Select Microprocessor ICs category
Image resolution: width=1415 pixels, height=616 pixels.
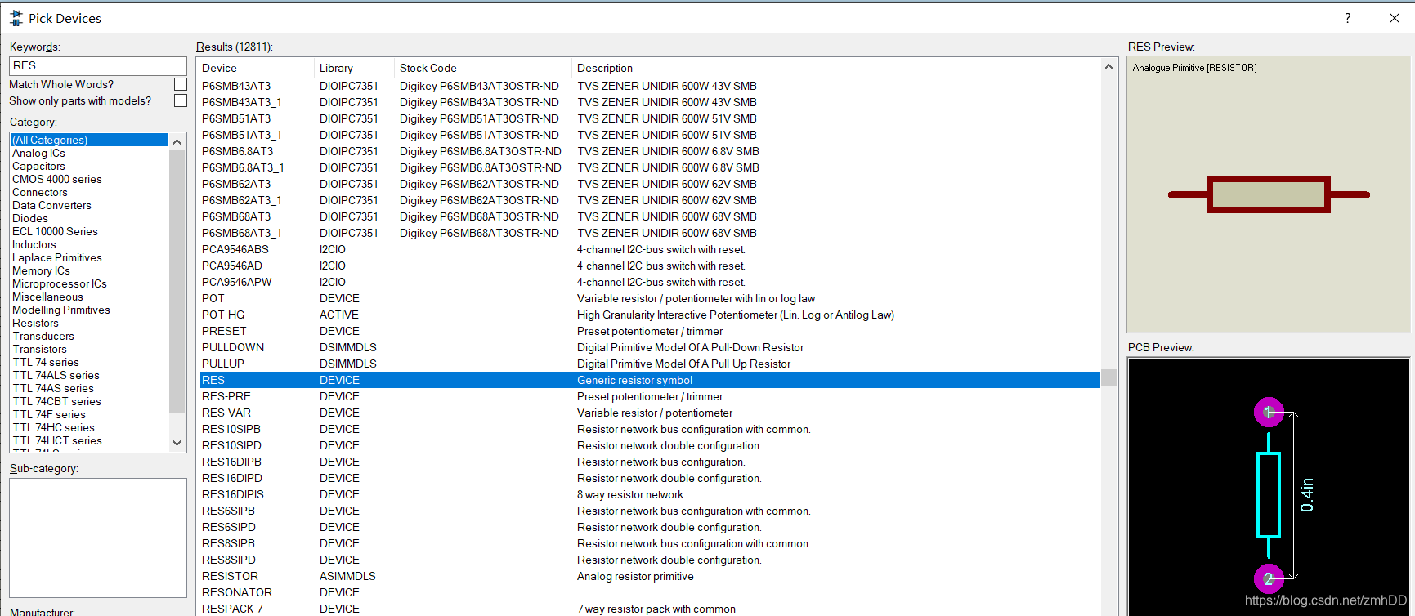point(89,283)
